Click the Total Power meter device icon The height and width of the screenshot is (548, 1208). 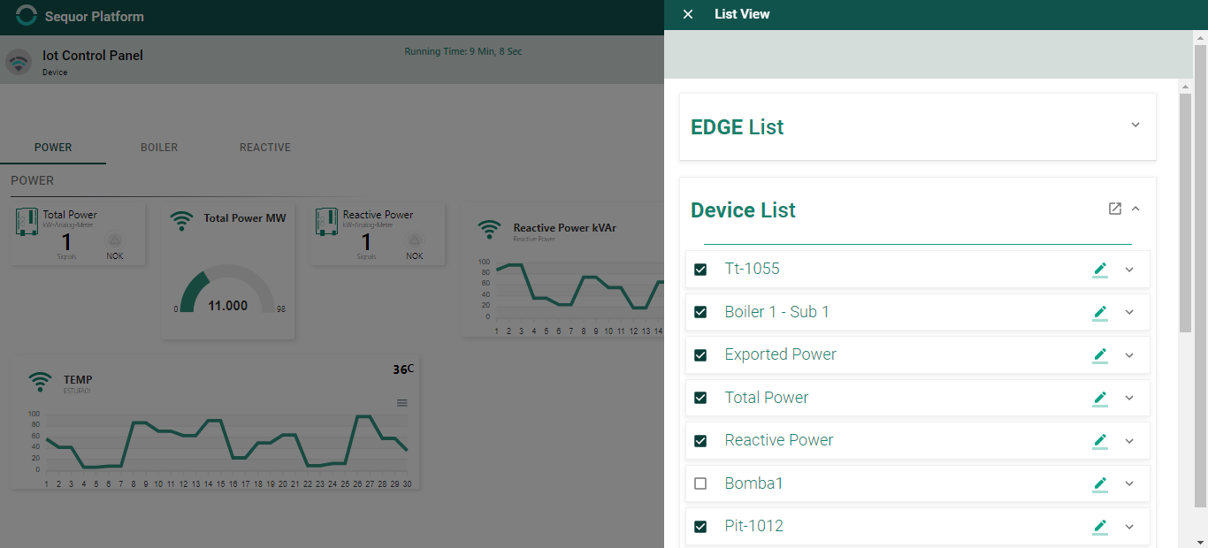point(27,222)
